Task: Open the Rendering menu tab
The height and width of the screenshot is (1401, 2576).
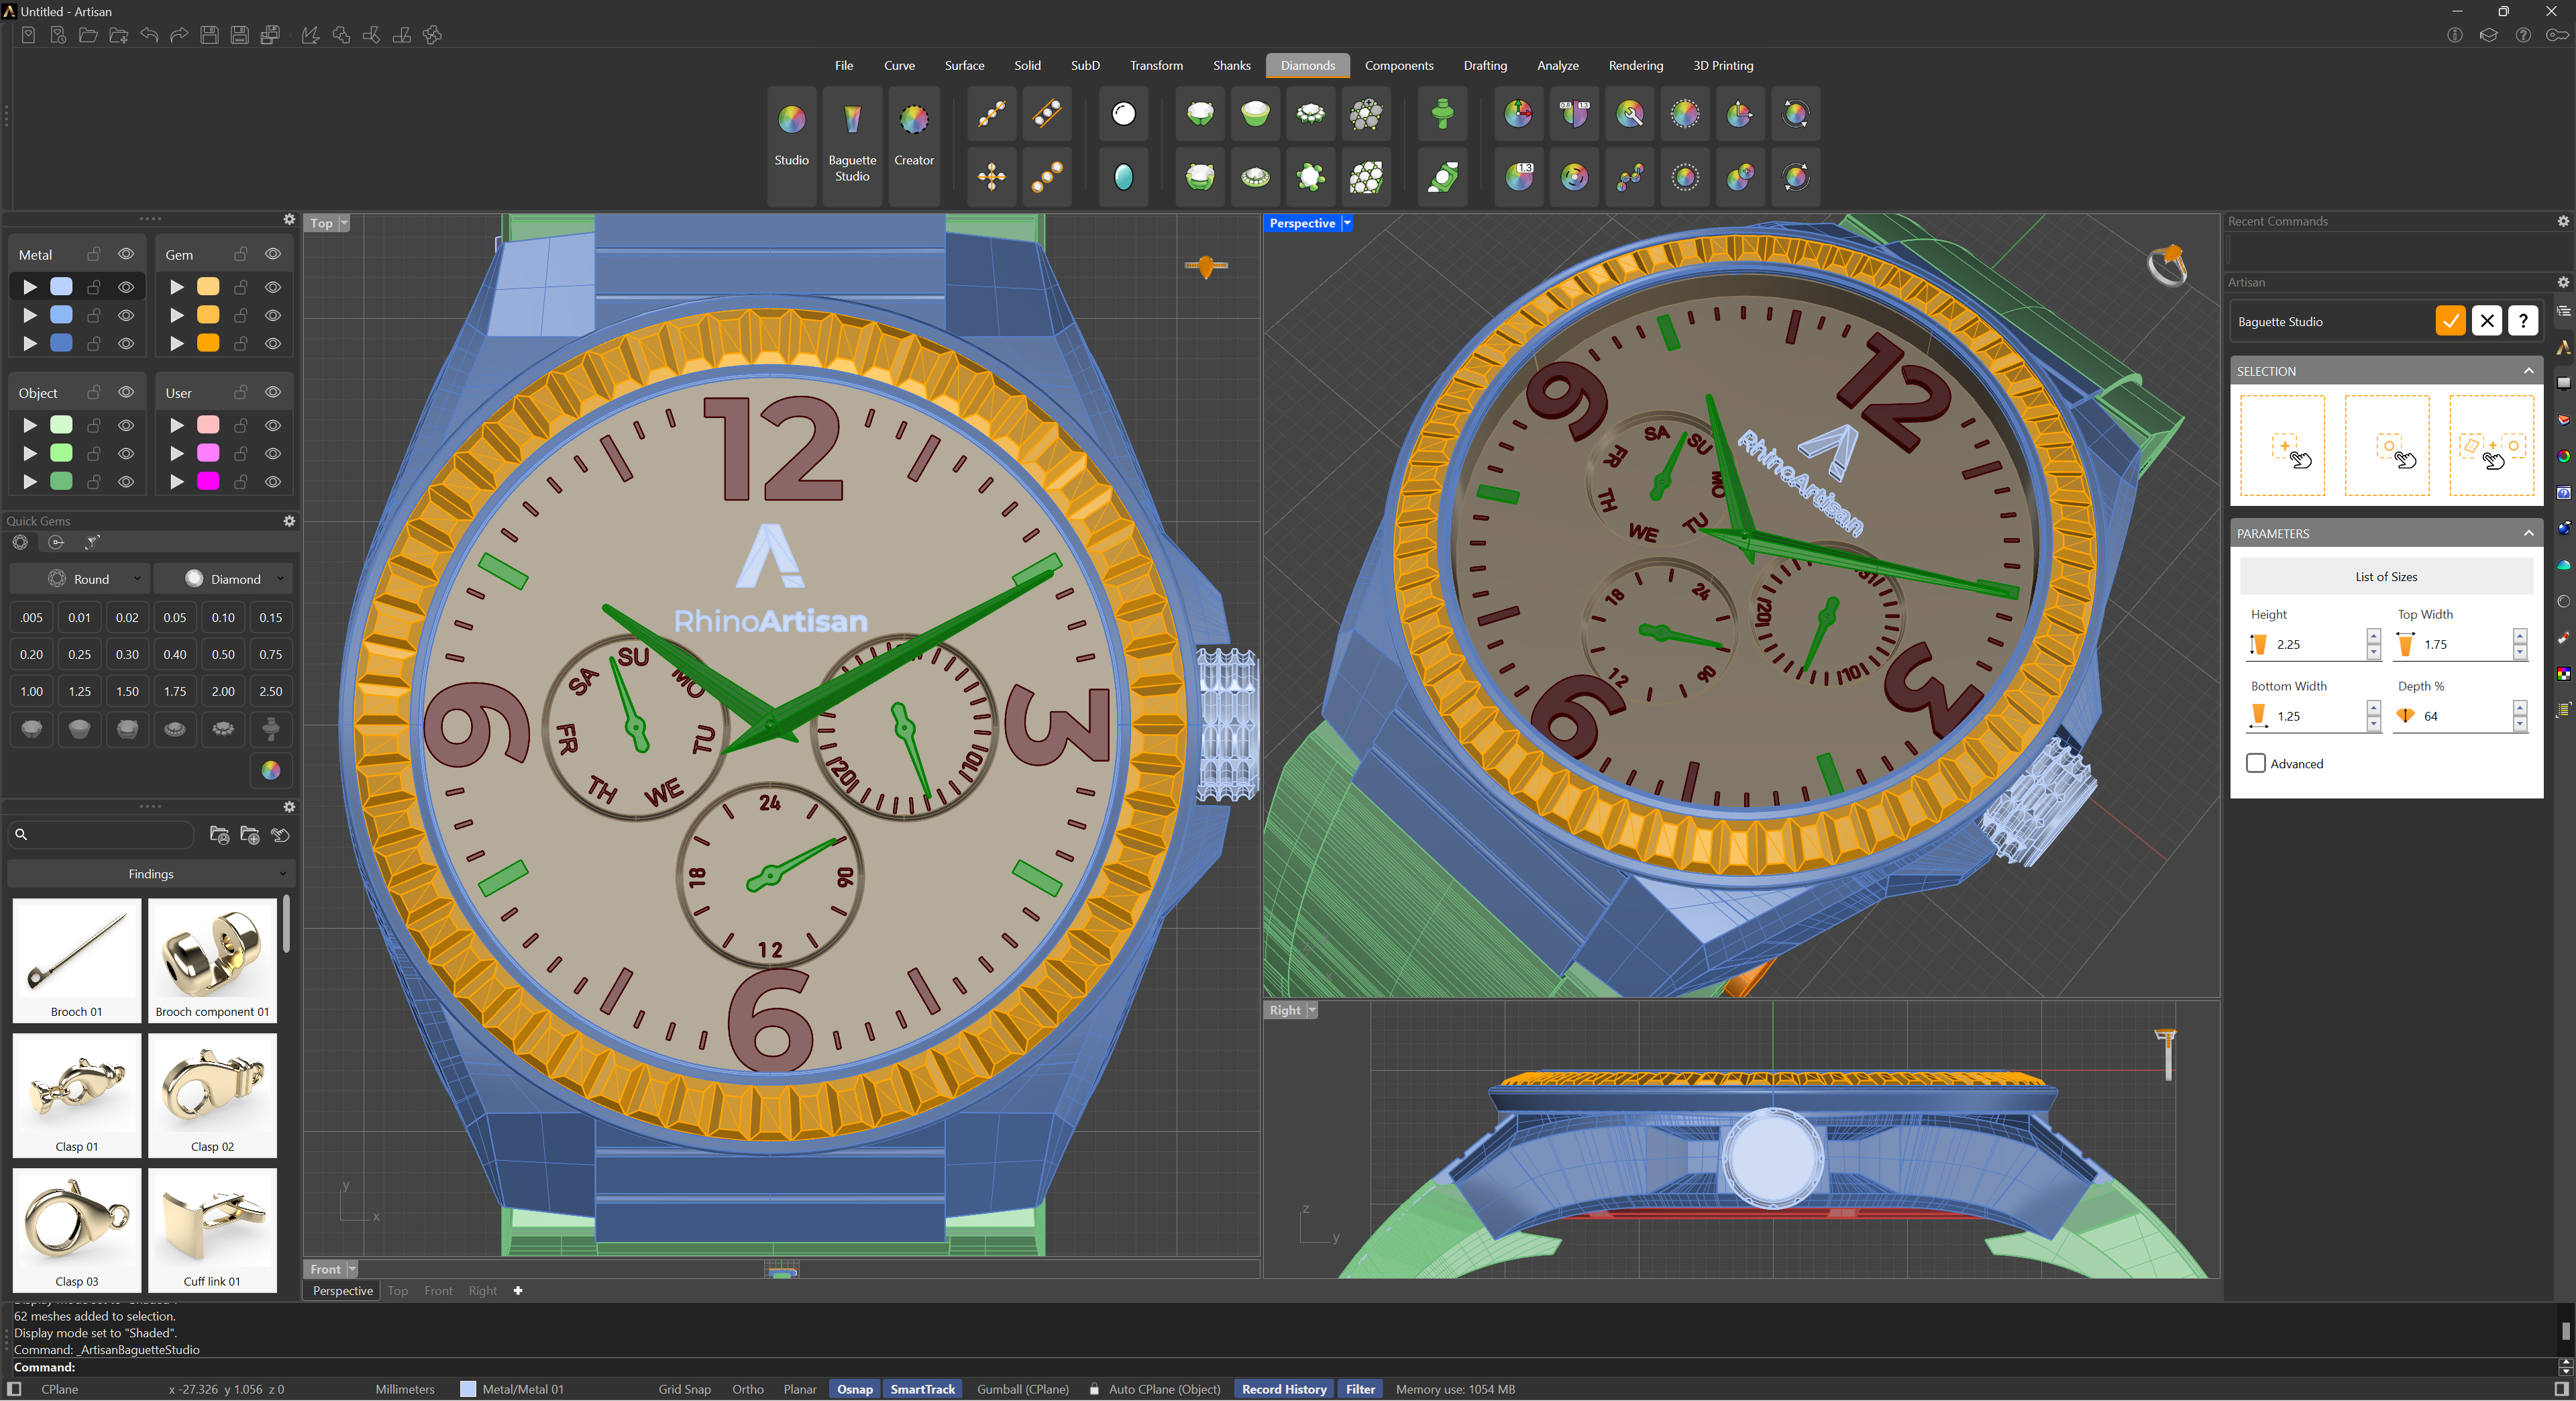Action: [x=1635, y=65]
